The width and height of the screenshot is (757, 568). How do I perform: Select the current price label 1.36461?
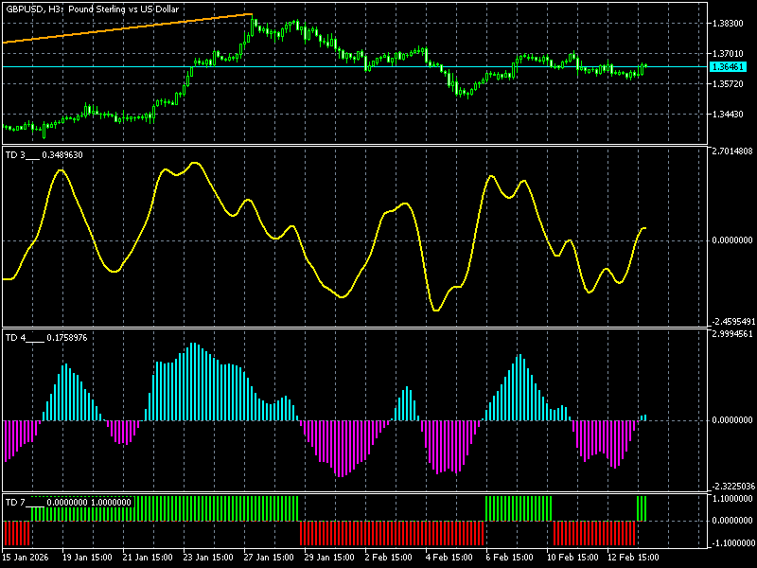pyautogui.click(x=728, y=67)
